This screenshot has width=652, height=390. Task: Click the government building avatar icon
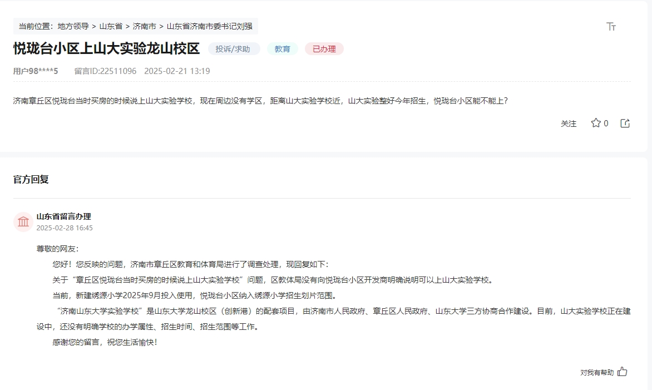23,221
